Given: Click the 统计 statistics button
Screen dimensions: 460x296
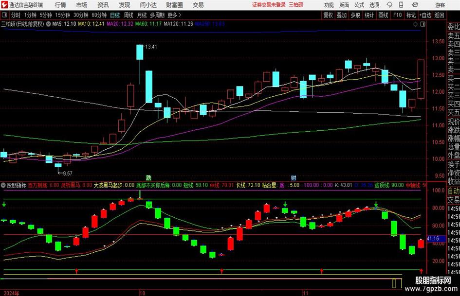Looking at the screenshot, I should (369, 15).
